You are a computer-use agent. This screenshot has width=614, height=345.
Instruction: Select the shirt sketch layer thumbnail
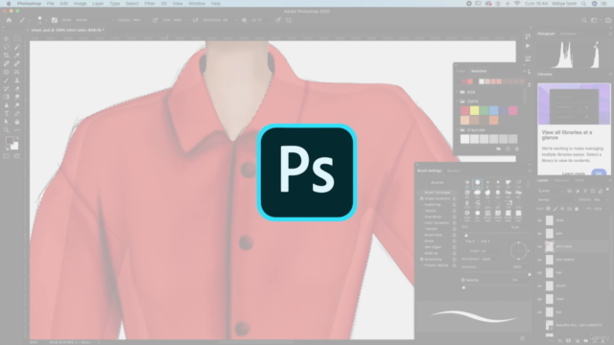click(550, 260)
